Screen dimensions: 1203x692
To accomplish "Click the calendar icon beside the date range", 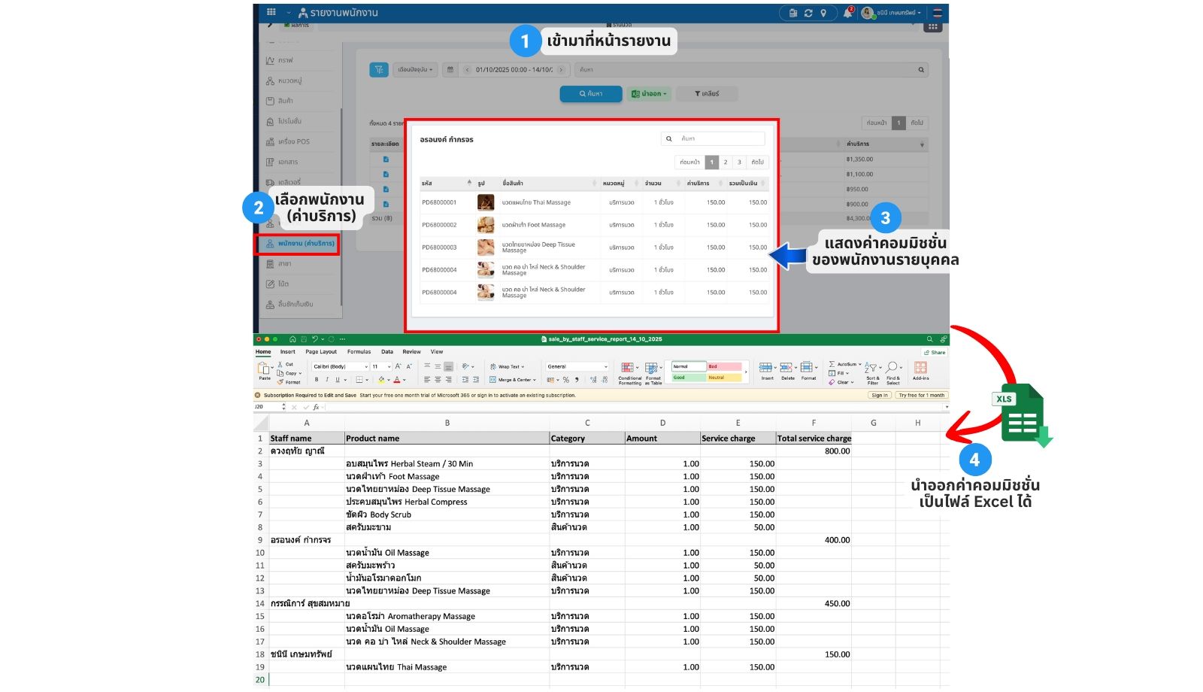I will (450, 70).
